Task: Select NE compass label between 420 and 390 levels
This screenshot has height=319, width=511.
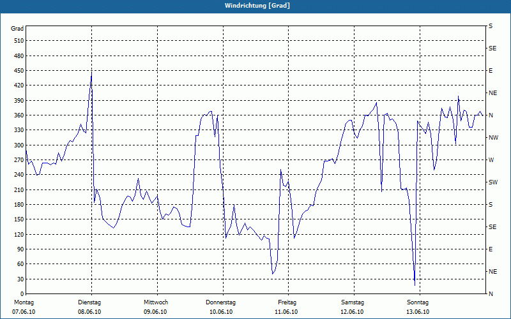Action: (492, 93)
